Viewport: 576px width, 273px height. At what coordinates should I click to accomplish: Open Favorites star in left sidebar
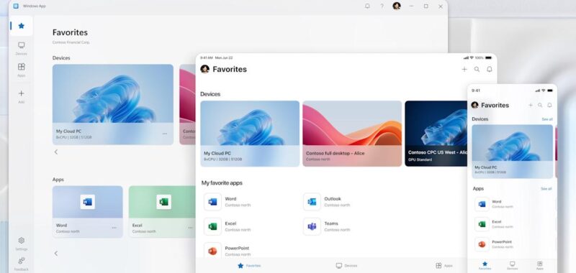pos(22,26)
